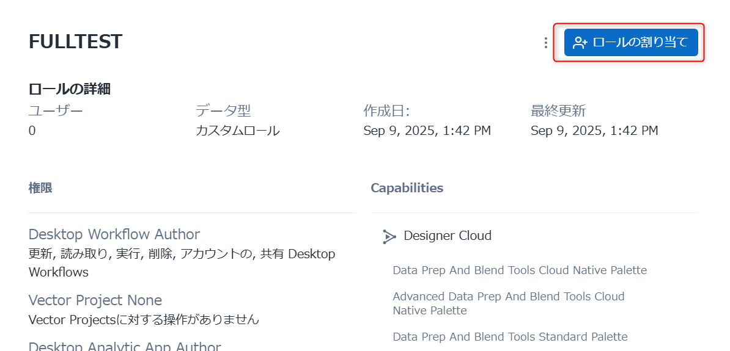This screenshot has height=351, width=730.
Task: Click the 最終更新 label
Action: [558, 110]
